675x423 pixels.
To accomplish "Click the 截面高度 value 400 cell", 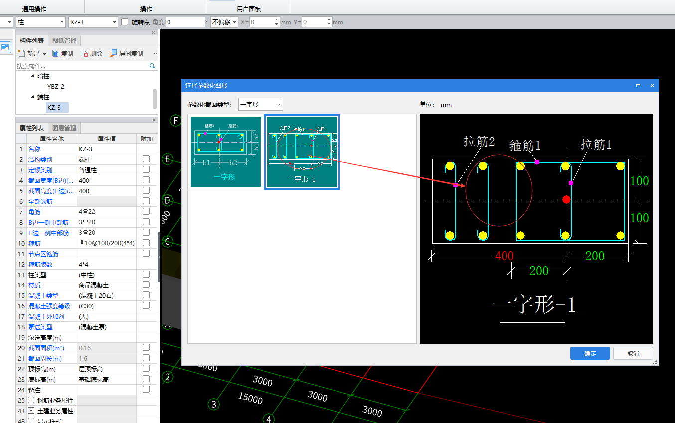I will [x=107, y=191].
